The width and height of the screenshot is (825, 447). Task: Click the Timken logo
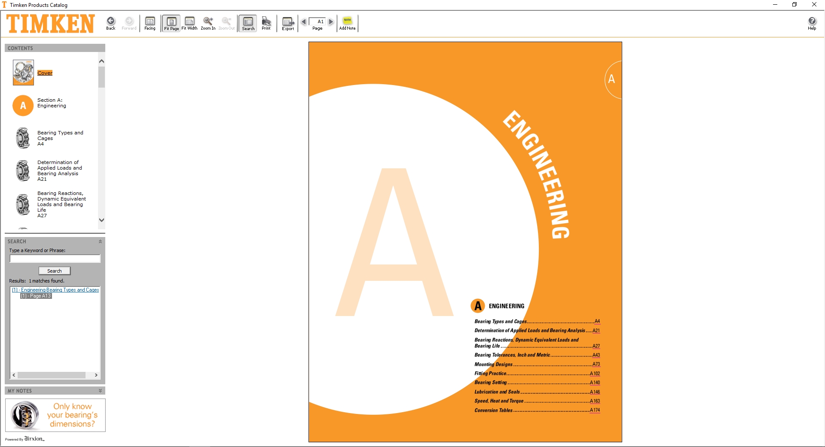[x=50, y=23]
